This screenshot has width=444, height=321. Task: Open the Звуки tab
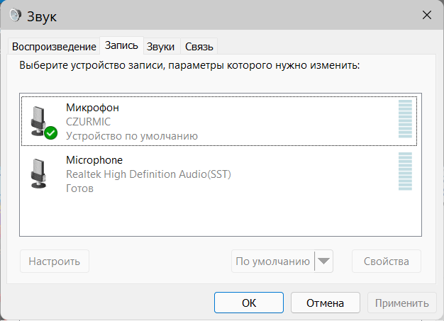coord(161,47)
